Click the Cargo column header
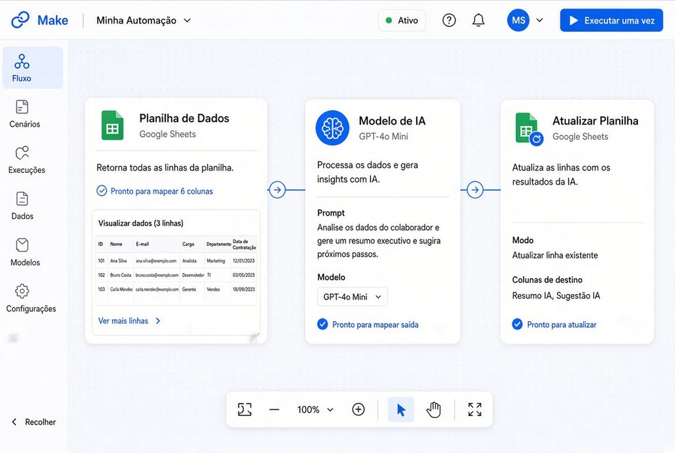The height and width of the screenshot is (453, 675). coord(188,244)
